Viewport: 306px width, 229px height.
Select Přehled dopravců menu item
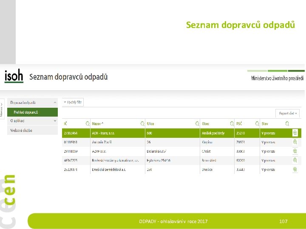click(32, 112)
